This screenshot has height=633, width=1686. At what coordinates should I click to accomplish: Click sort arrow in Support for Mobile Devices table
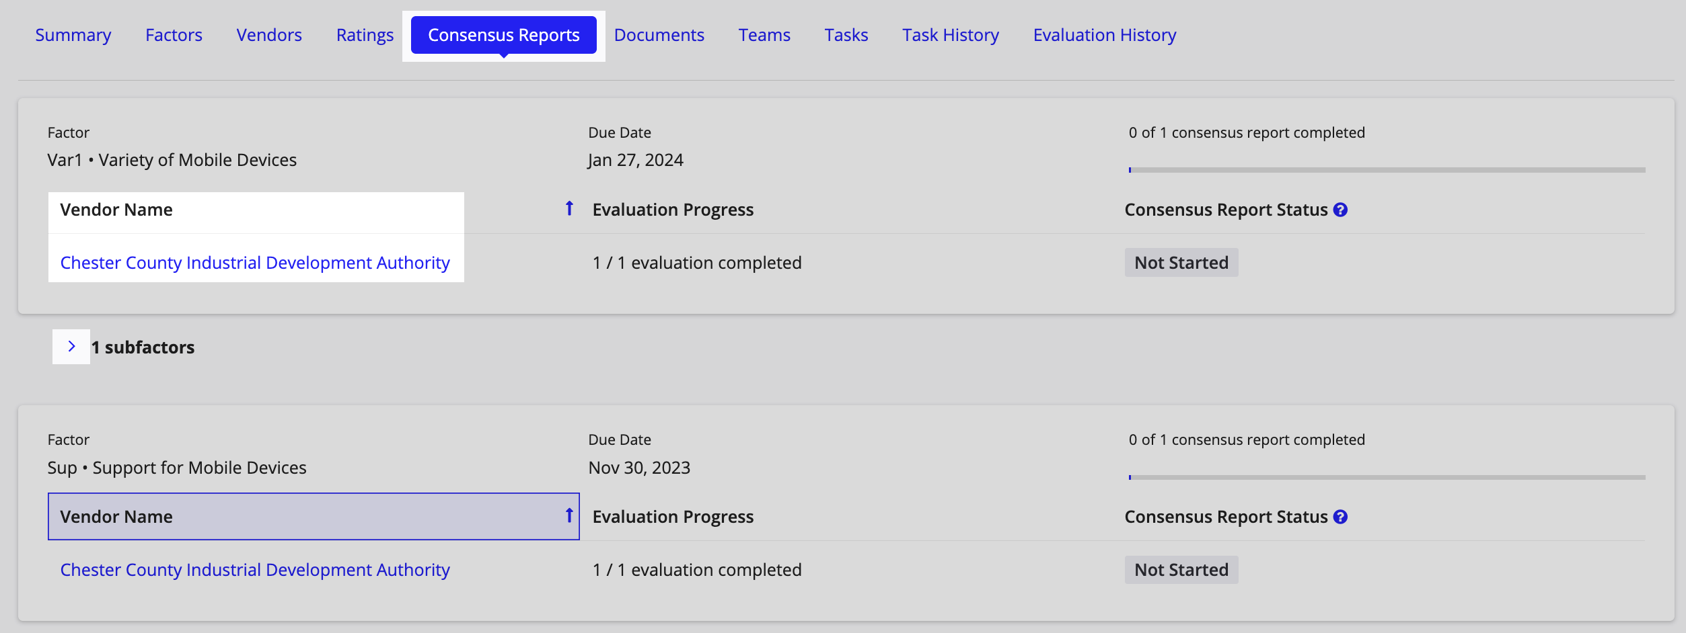pyautogui.click(x=569, y=516)
